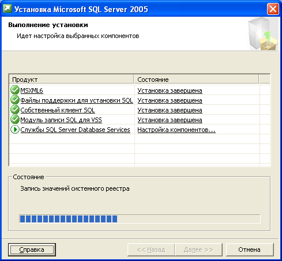
Task: Click the checkmark icon for Собственный клиент SQL
Action: coord(15,109)
